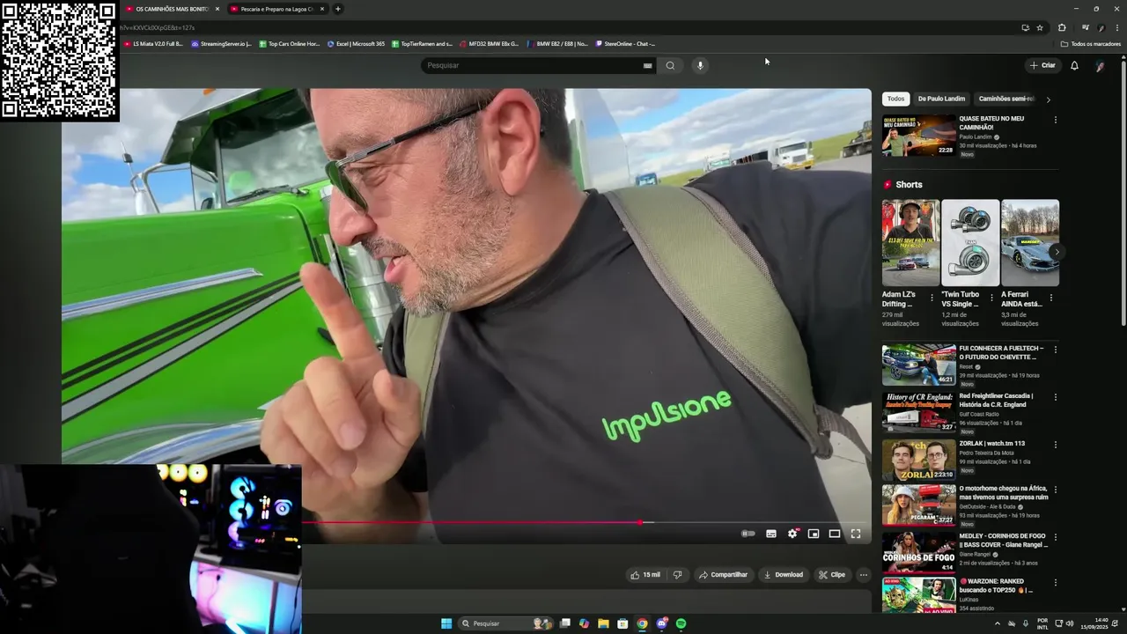The height and width of the screenshot is (634, 1127).
Task: Select the Caminhões semi-reboque chip
Action: click(x=1005, y=99)
